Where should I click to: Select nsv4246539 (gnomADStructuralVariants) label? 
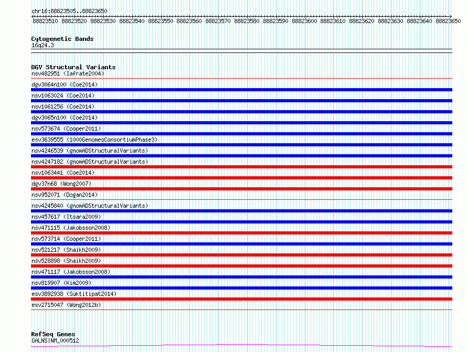click(x=90, y=151)
